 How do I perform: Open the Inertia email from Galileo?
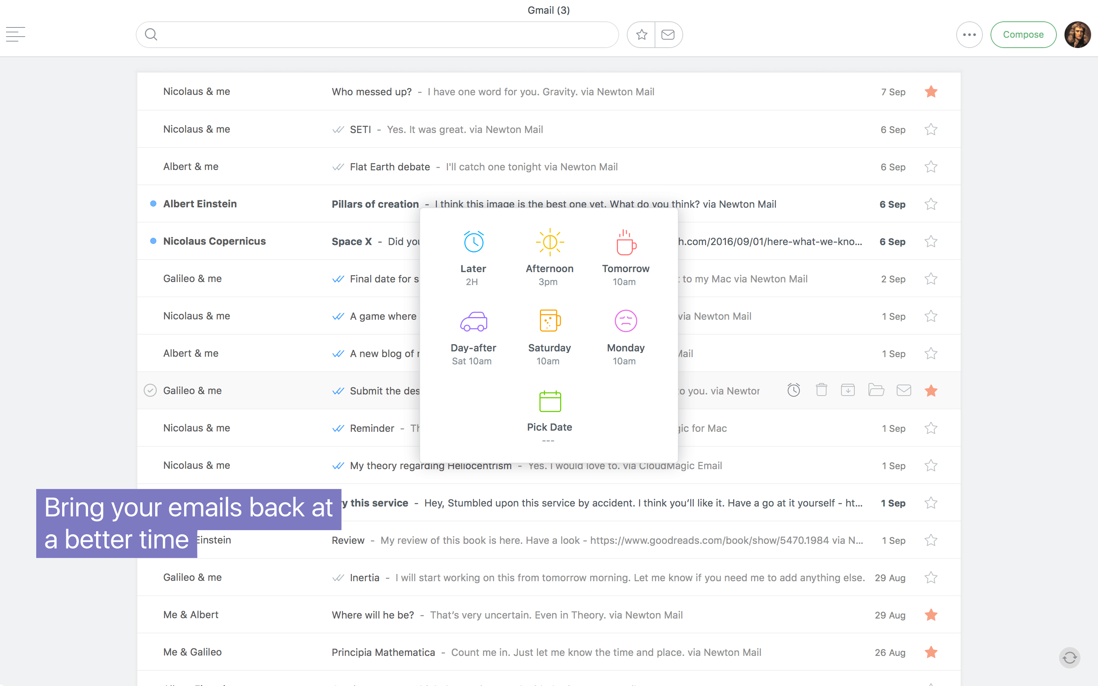[x=549, y=577]
